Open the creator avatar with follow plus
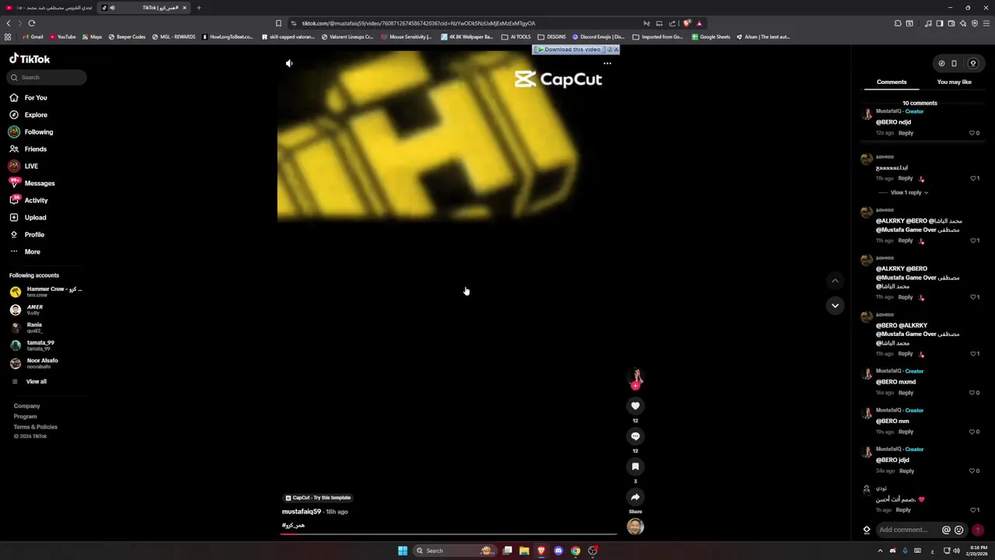995x560 pixels. coord(636,379)
